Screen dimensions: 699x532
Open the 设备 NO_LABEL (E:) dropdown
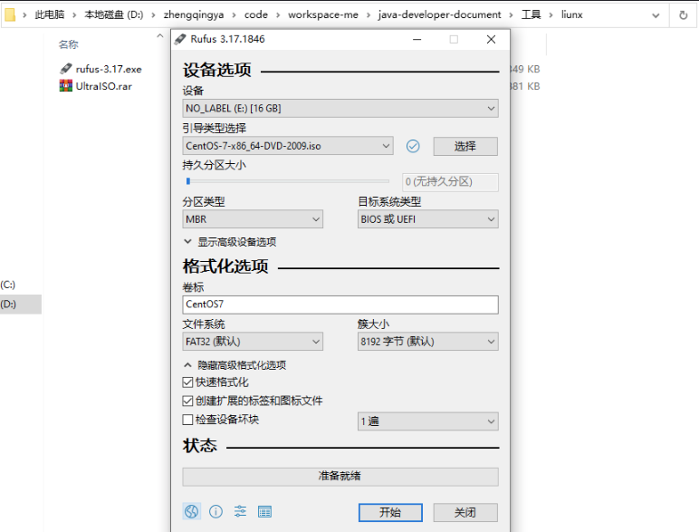(340, 109)
